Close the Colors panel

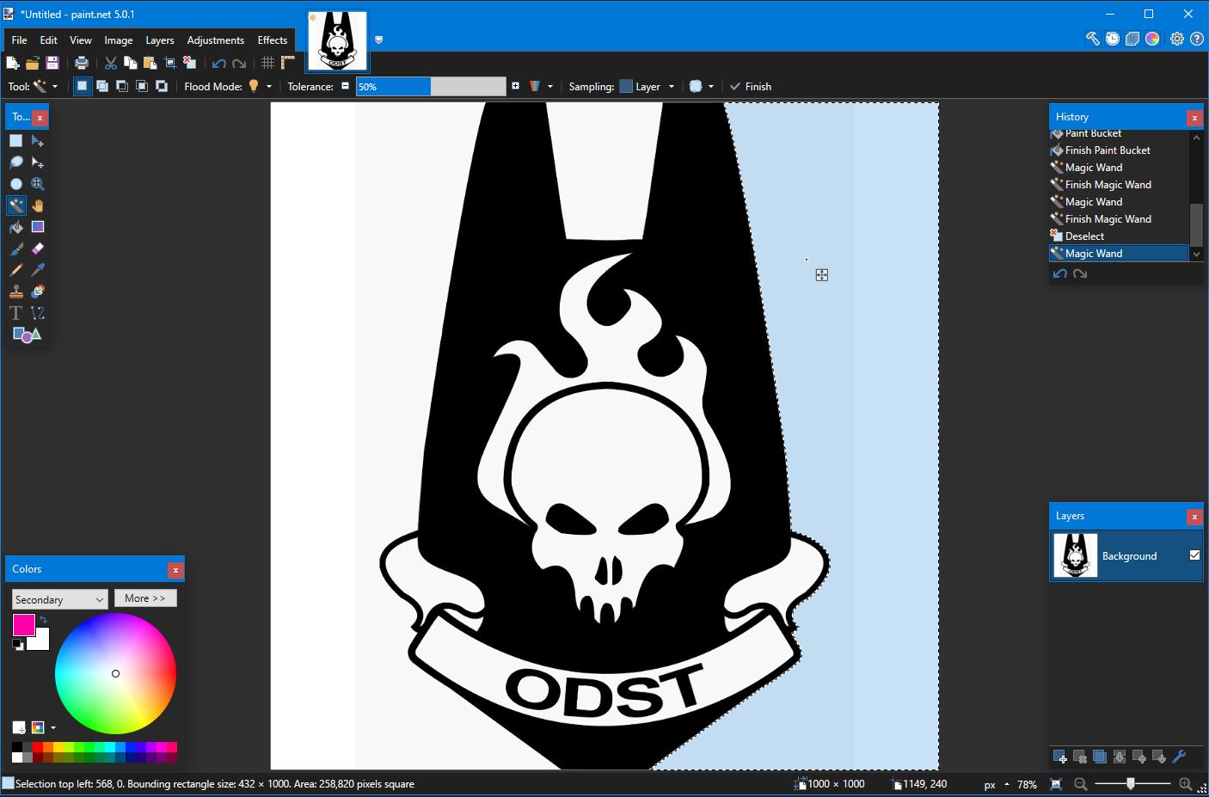[175, 569]
